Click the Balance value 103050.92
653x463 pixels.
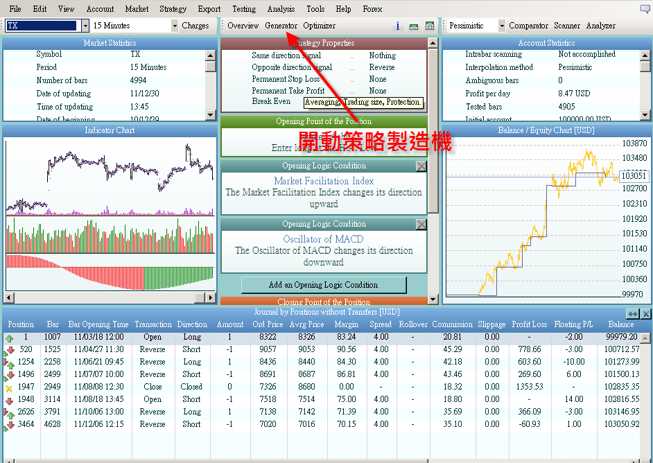pyautogui.click(x=621, y=424)
